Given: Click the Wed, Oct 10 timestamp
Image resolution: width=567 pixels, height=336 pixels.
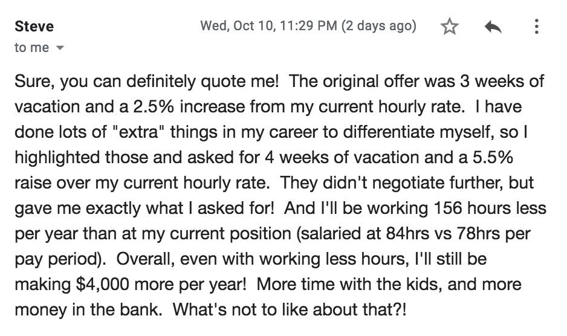Looking at the screenshot, I should tap(268, 26).
